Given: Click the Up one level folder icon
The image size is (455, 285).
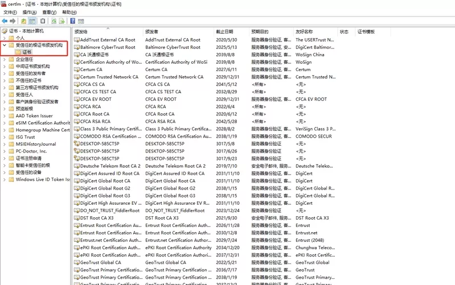Looking at the screenshot, I should [x=23, y=21].
